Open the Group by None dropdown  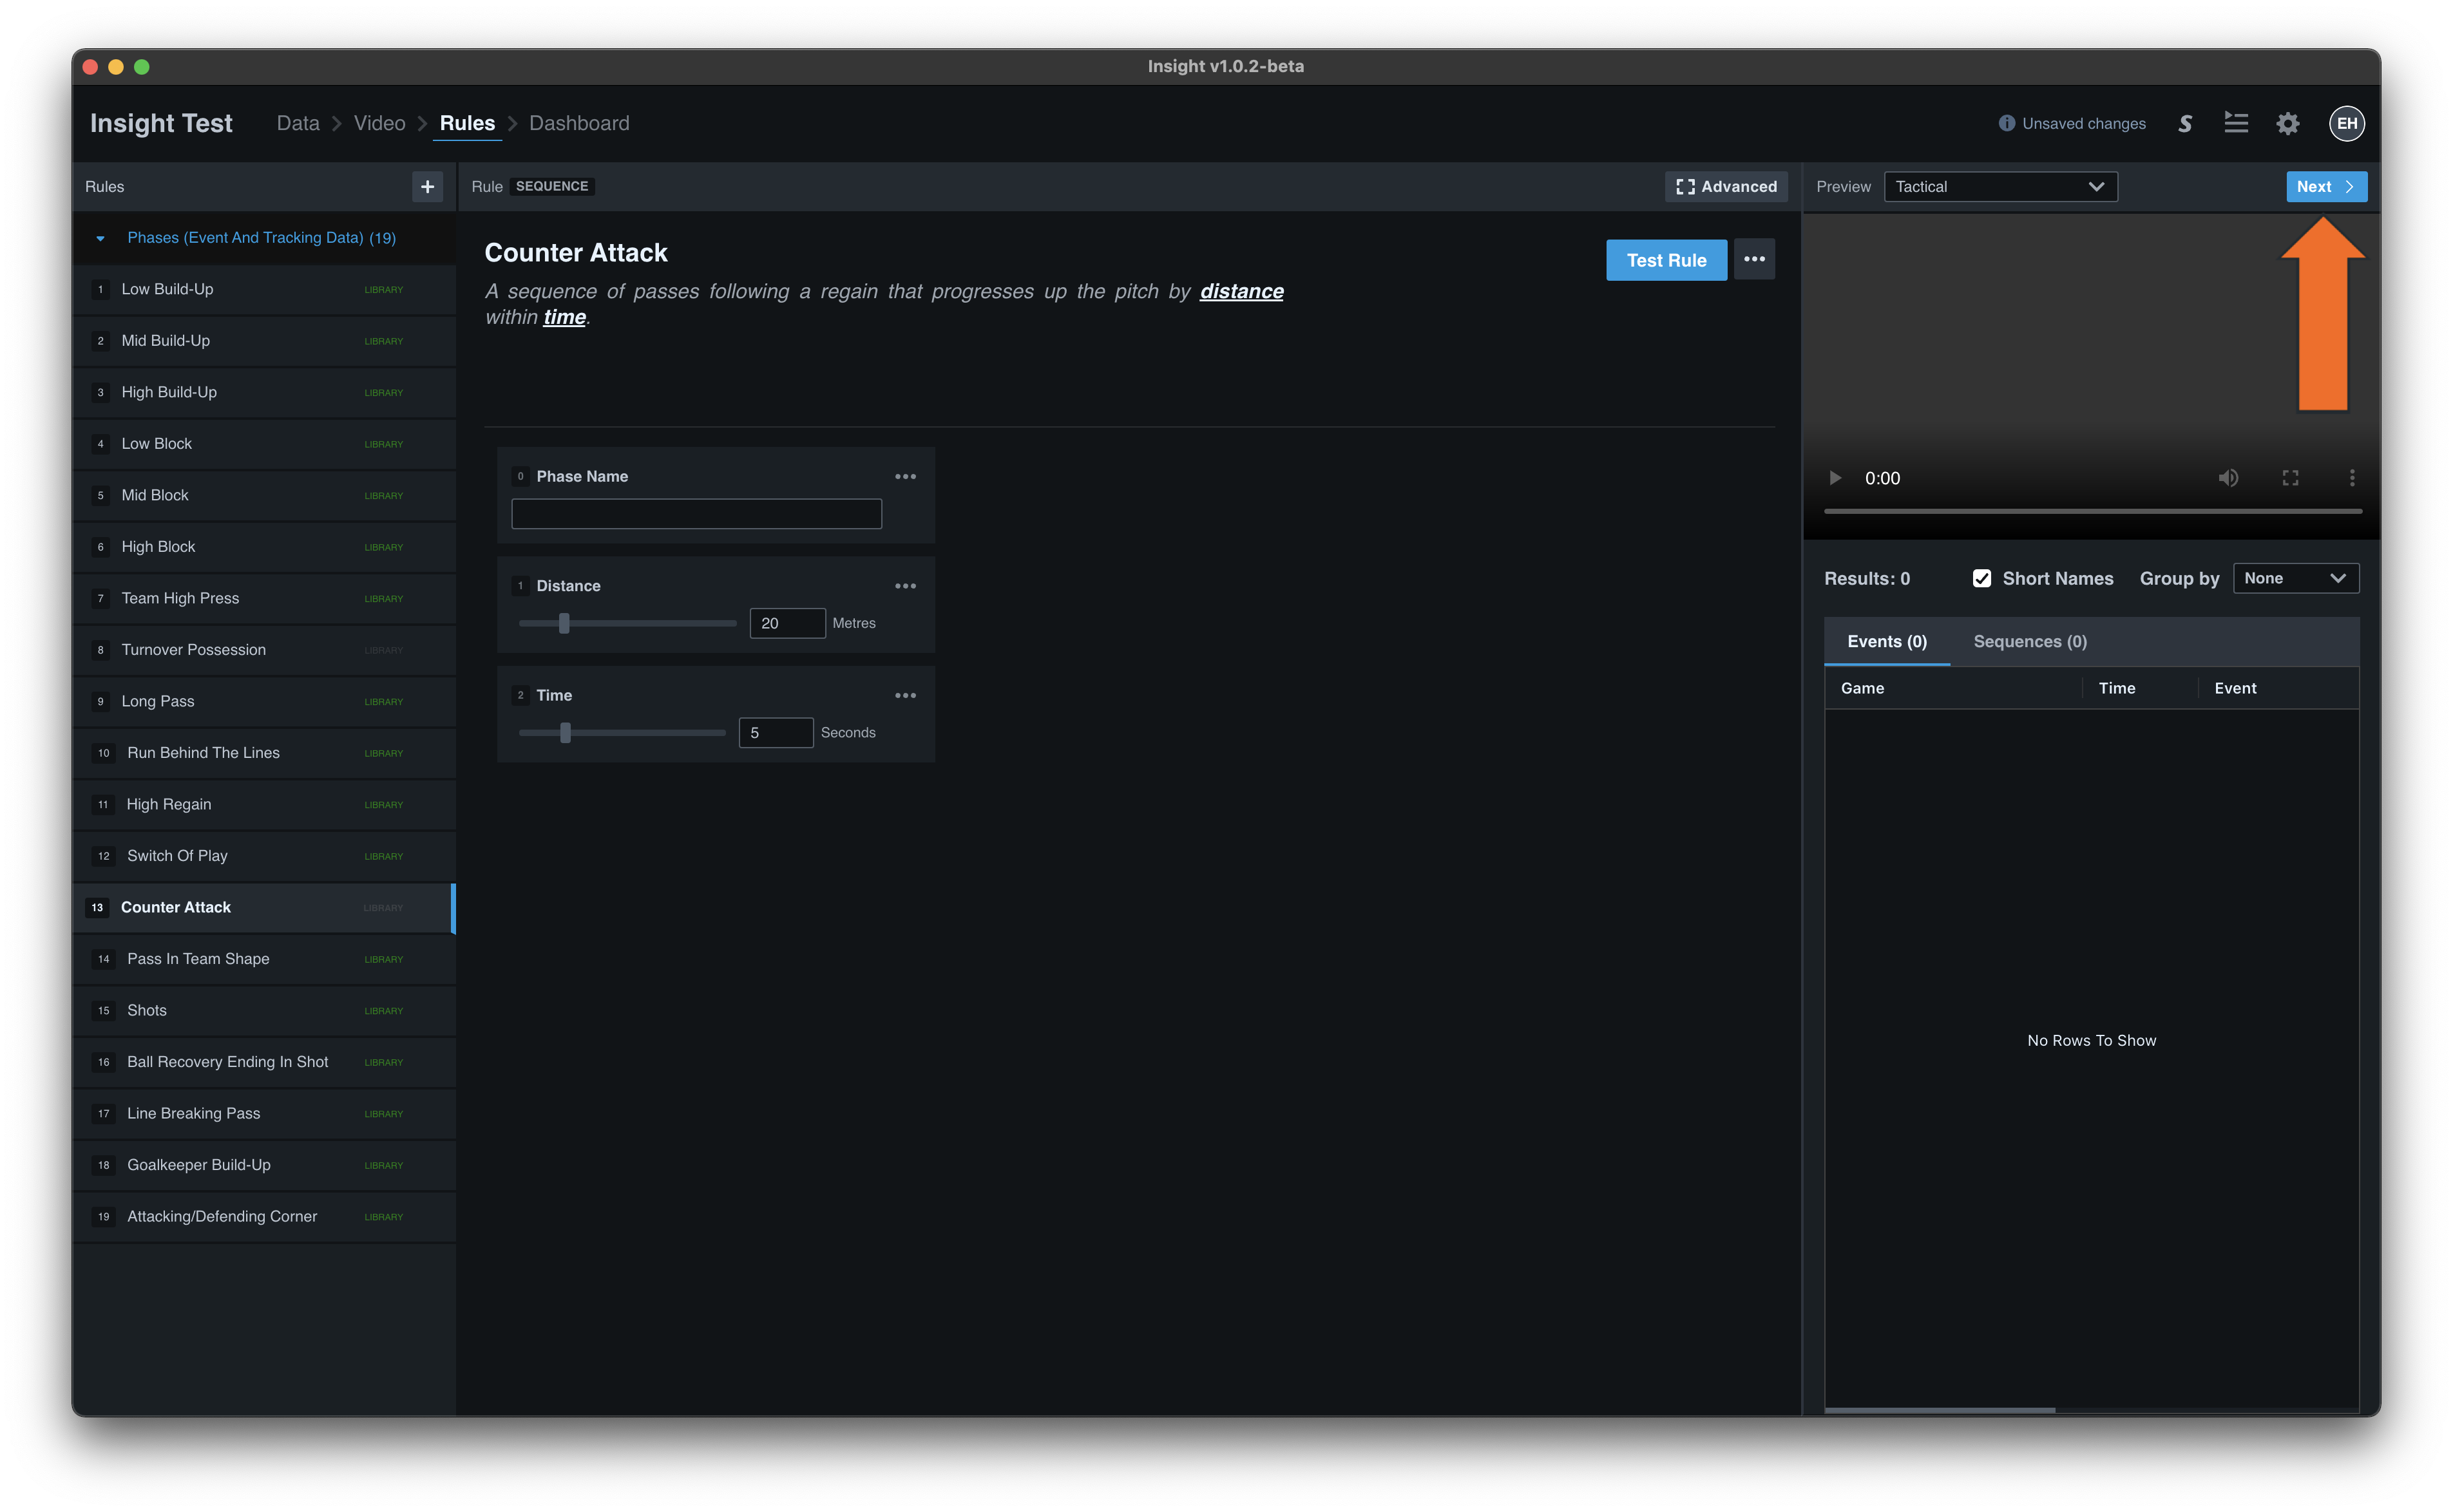(x=2296, y=578)
